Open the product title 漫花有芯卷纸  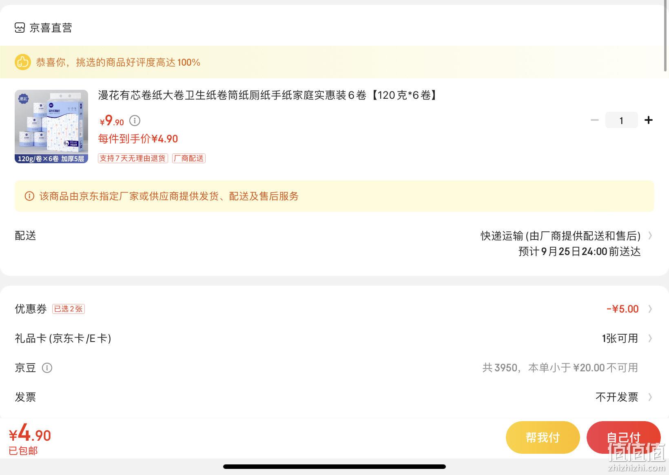point(268,95)
